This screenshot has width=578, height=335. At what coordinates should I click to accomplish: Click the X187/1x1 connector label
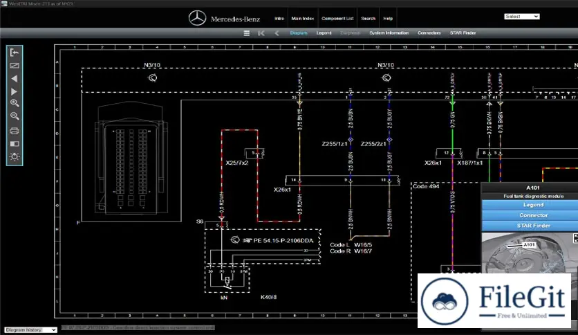point(469,163)
